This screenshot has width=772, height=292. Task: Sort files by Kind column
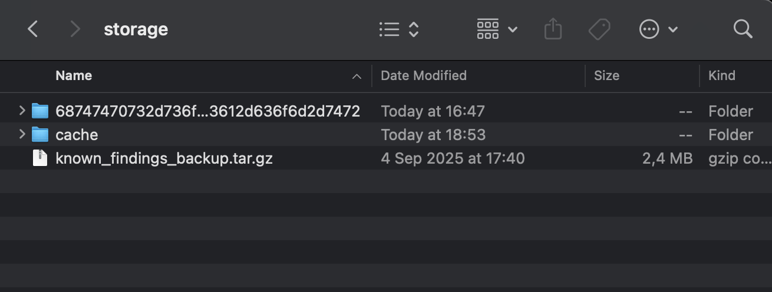pyautogui.click(x=722, y=75)
